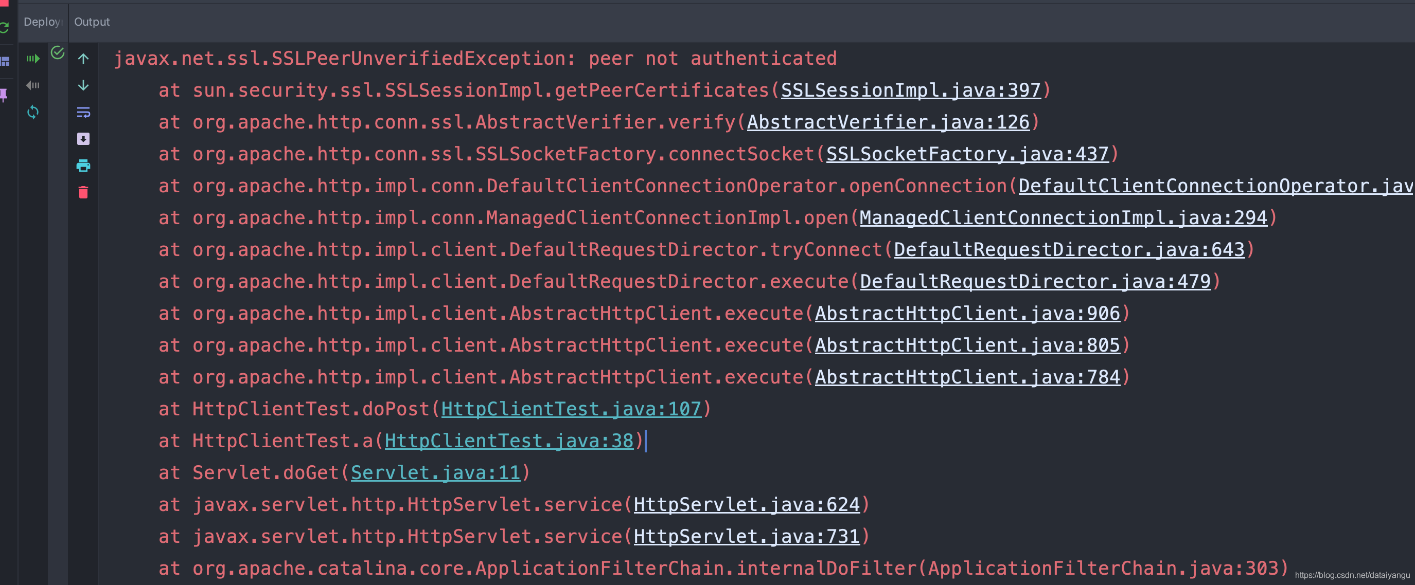Open DefaultRequestDirector.java:643 link
1415x585 pixels.
pos(1069,249)
